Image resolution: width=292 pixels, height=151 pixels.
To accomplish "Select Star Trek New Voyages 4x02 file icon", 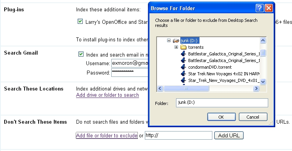I will 183,74.
